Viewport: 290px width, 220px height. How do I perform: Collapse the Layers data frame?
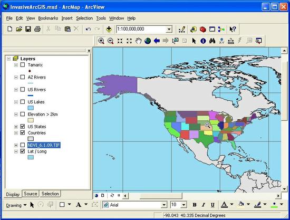click(x=8, y=59)
